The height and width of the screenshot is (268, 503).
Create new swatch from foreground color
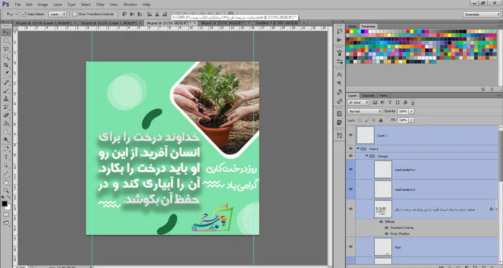pyautogui.click(x=483, y=89)
